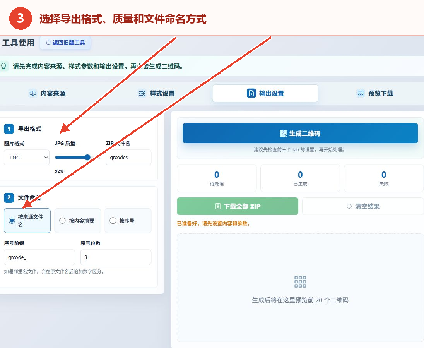Open the 内容来源 tab
The width and height of the screenshot is (424, 348).
pos(47,93)
